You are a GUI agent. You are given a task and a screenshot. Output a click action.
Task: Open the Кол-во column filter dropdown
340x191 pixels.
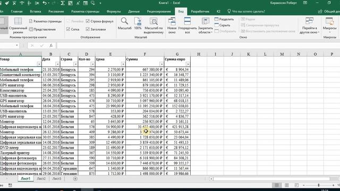(92, 64)
